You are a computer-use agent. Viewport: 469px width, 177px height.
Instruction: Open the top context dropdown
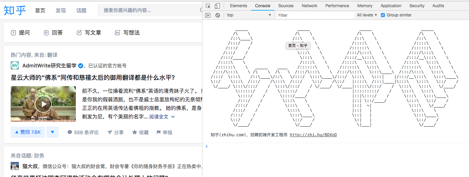(x=249, y=15)
